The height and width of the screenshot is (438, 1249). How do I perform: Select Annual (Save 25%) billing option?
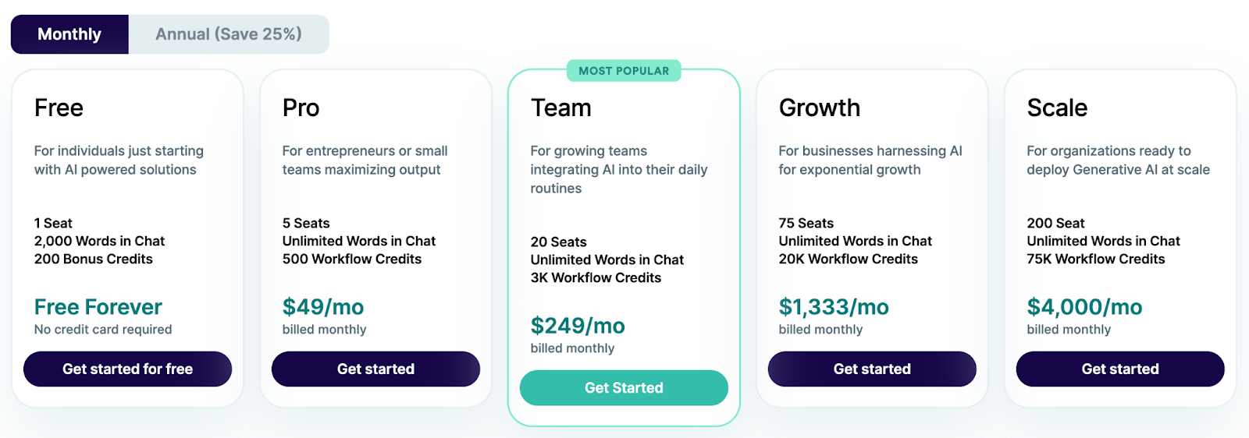(228, 34)
